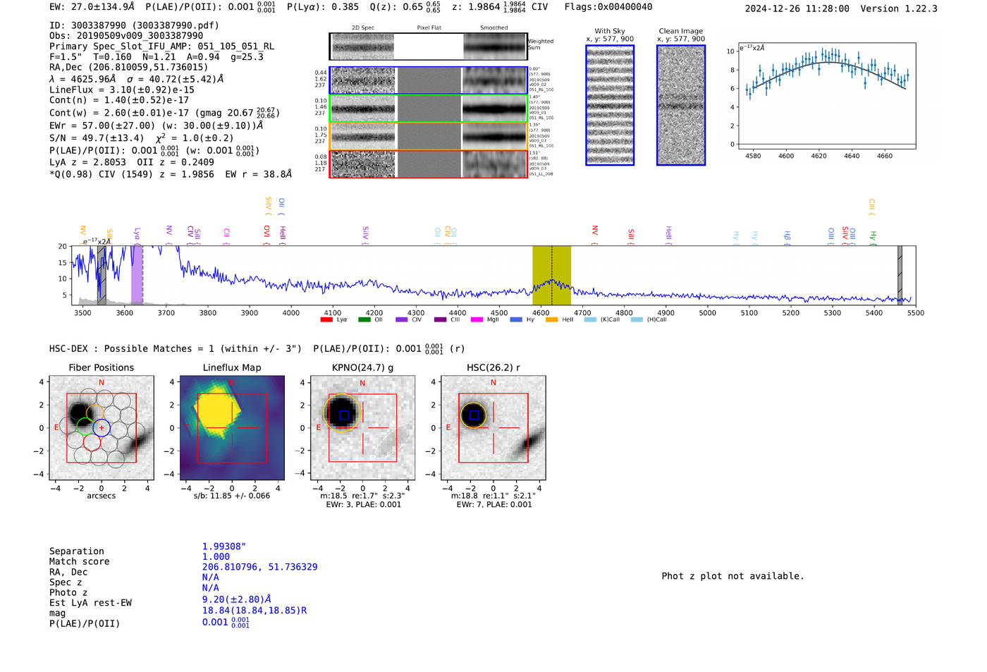Open the Lineflux Map image
Viewport: 987px width, 672px height.
click(x=232, y=427)
